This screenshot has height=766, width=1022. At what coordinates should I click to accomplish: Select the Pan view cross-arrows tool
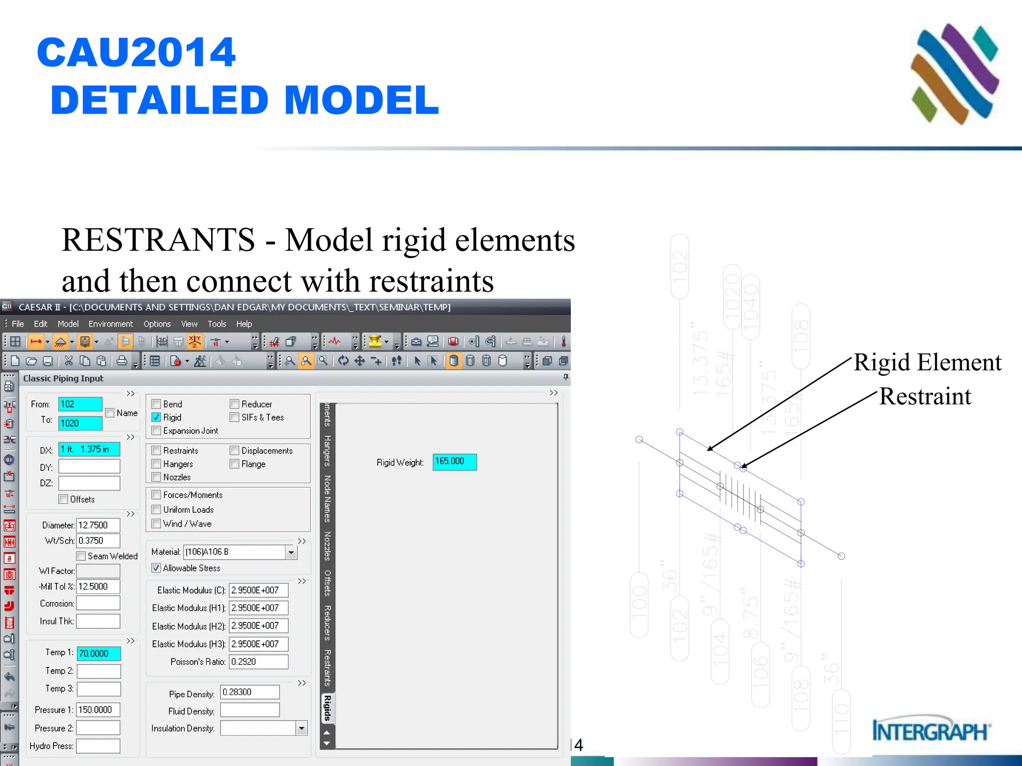tap(360, 361)
